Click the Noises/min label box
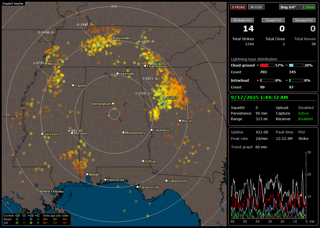This screenshot has width=320, height=228. [304, 20]
